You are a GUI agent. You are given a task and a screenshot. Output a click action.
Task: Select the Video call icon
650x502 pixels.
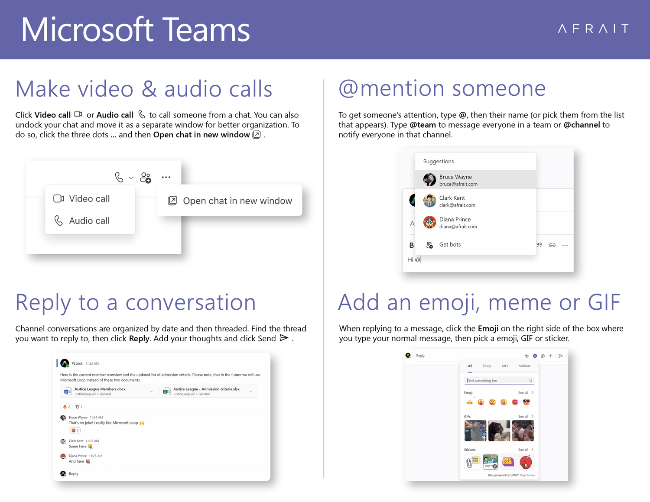pos(59,198)
